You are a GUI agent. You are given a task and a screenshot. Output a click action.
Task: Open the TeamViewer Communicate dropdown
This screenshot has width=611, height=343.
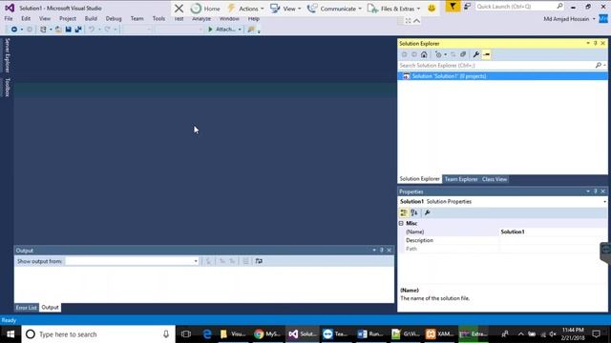point(334,9)
